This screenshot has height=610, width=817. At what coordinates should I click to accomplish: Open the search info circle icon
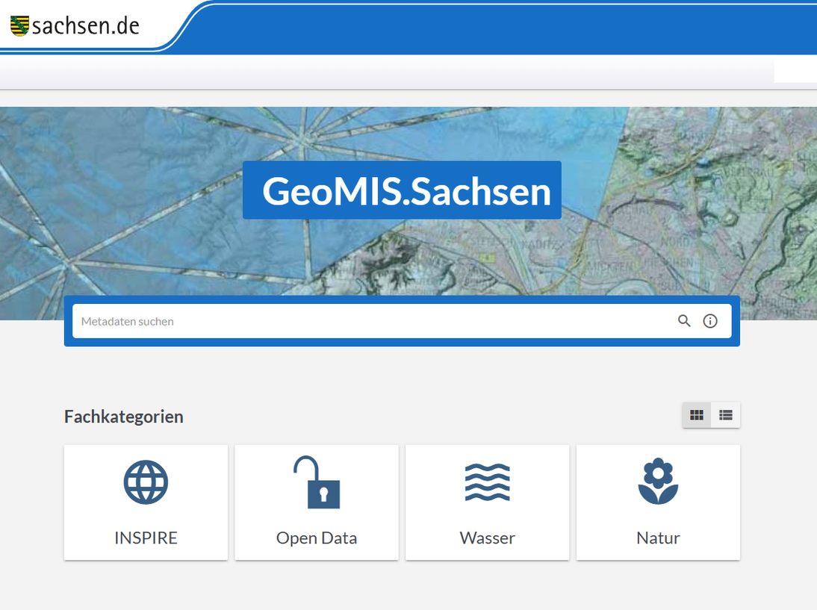point(709,321)
